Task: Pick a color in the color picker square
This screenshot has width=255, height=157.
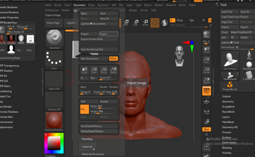Action: (54, 143)
